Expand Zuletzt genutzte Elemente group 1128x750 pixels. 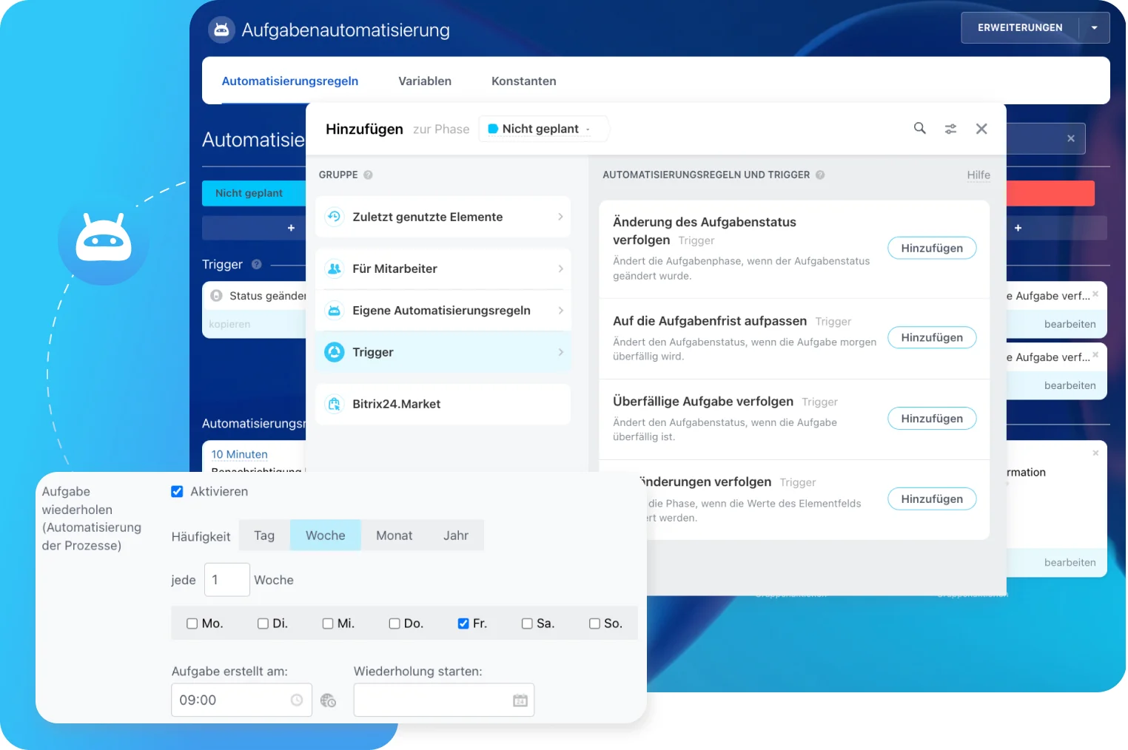click(x=443, y=217)
